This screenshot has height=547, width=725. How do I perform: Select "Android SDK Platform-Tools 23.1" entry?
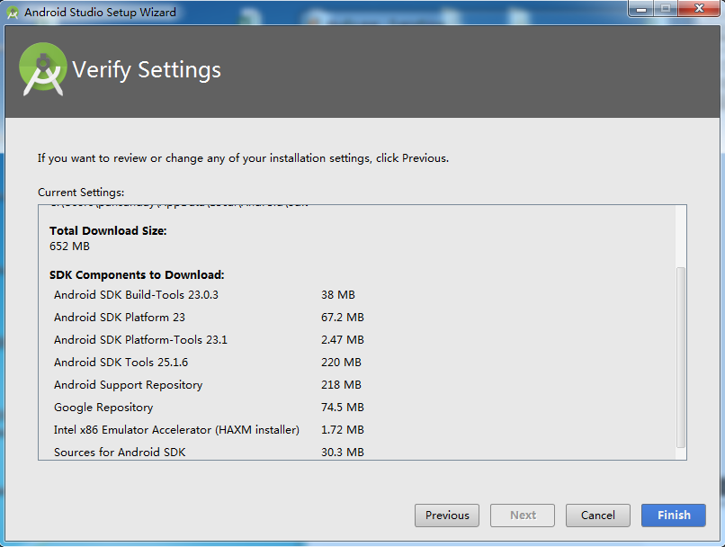tap(140, 340)
